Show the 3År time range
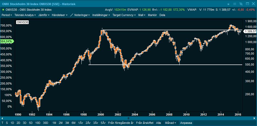257x126 pixels. coord(96,123)
